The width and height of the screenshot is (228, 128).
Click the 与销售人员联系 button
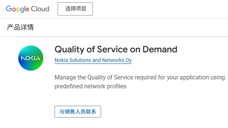point(78,112)
